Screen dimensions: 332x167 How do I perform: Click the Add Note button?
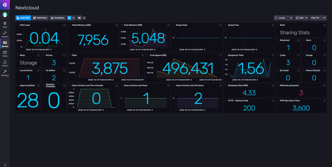40,18
